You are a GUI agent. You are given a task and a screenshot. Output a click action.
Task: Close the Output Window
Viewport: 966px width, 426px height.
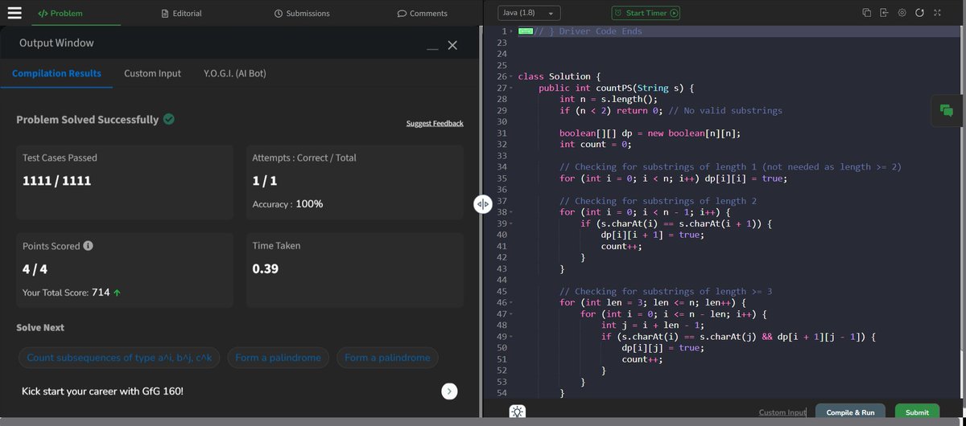(452, 46)
